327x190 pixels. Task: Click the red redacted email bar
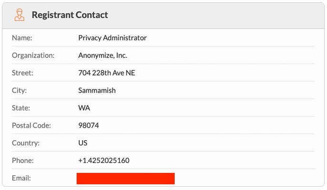point(126,178)
